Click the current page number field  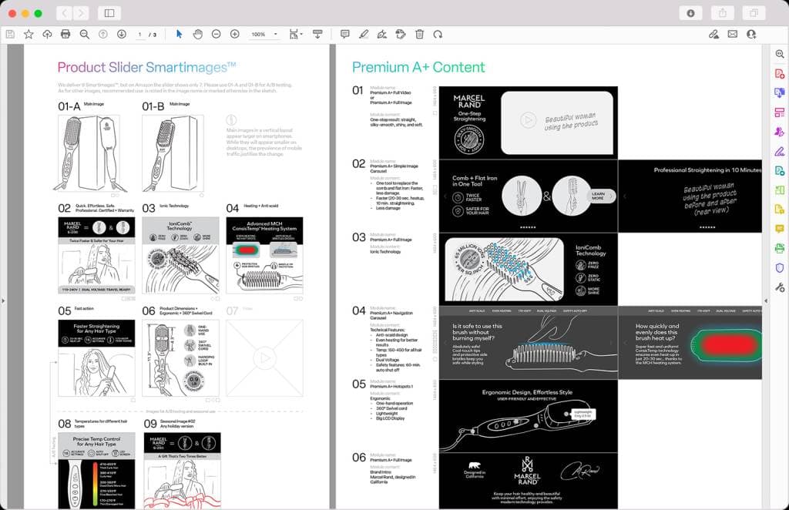[x=140, y=35]
